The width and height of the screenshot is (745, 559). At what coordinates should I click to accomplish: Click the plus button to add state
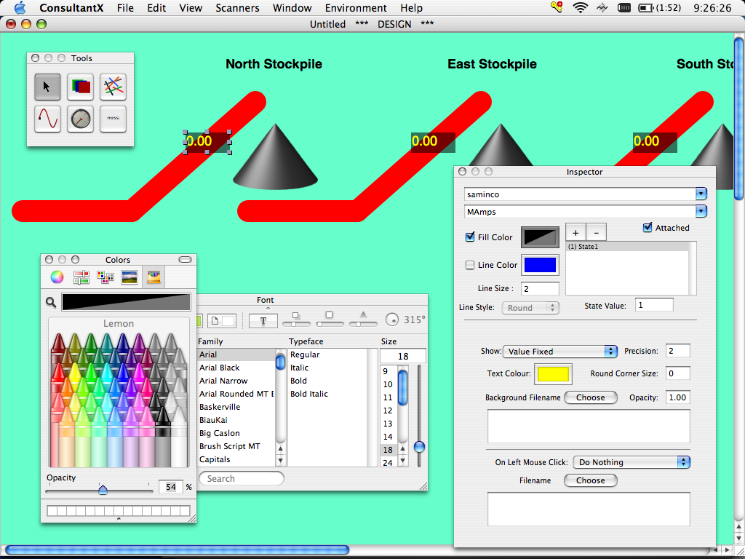[x=575, y=232]
